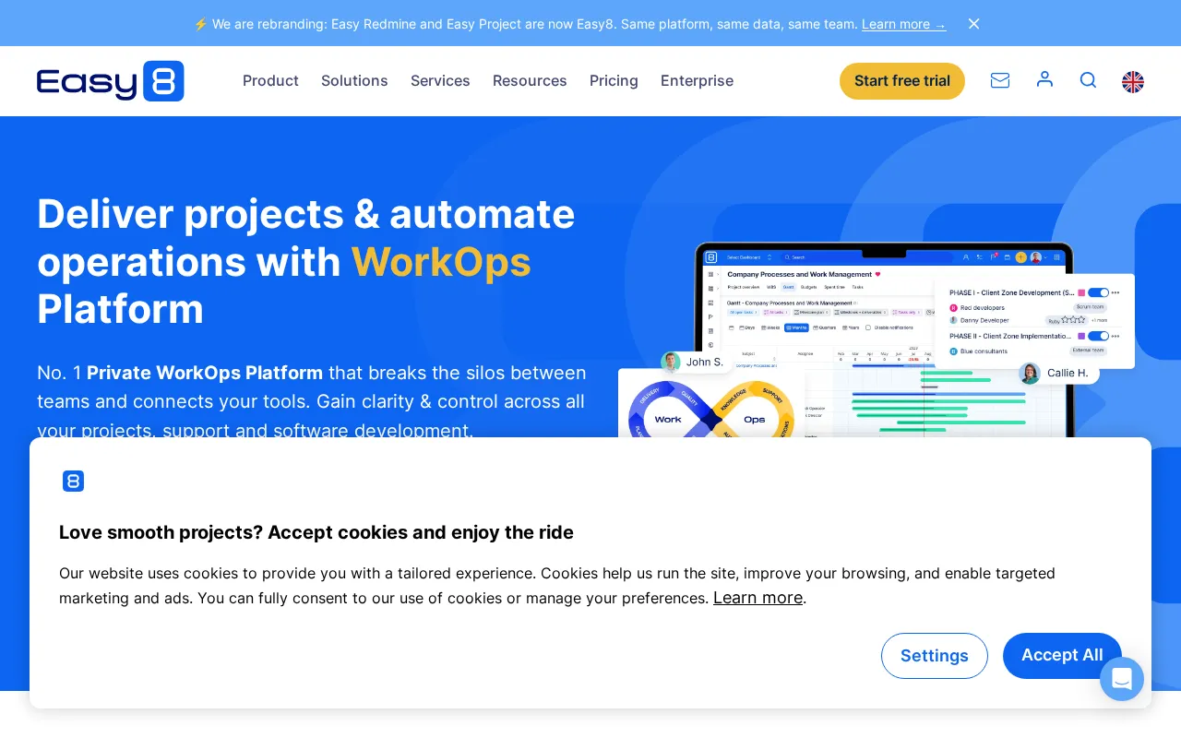Open the Services menu

click(x=440, y=81)
